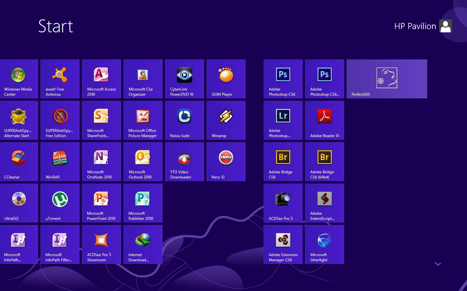Open Microsoft PowerPoint 2010
Screen dimensions: 467x291
[102, 203]
